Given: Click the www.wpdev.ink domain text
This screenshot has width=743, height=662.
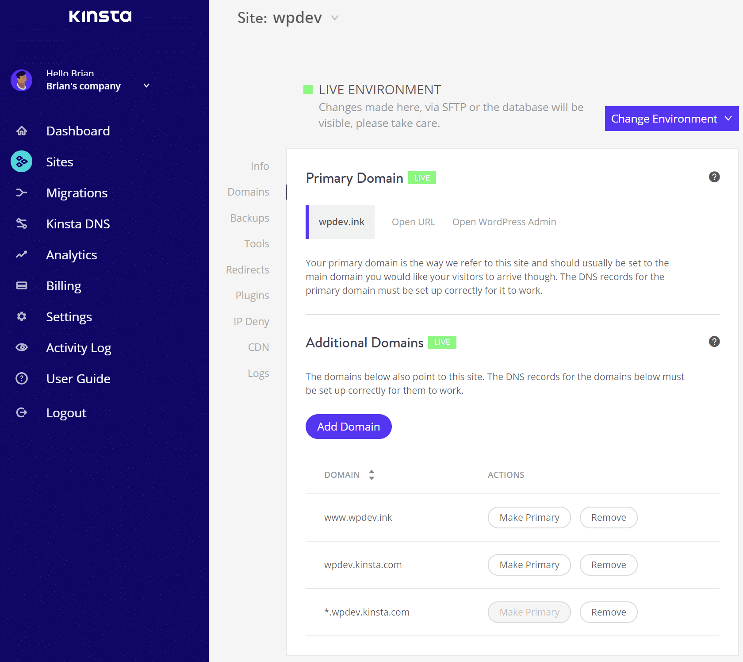Looking at the screenshot, I should point(358,517).
